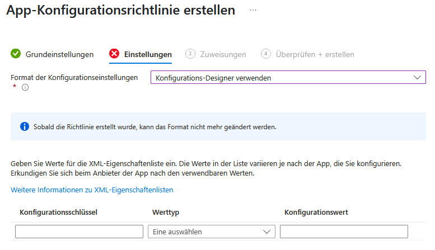Click the info icon below the Format label

point(25,87)
